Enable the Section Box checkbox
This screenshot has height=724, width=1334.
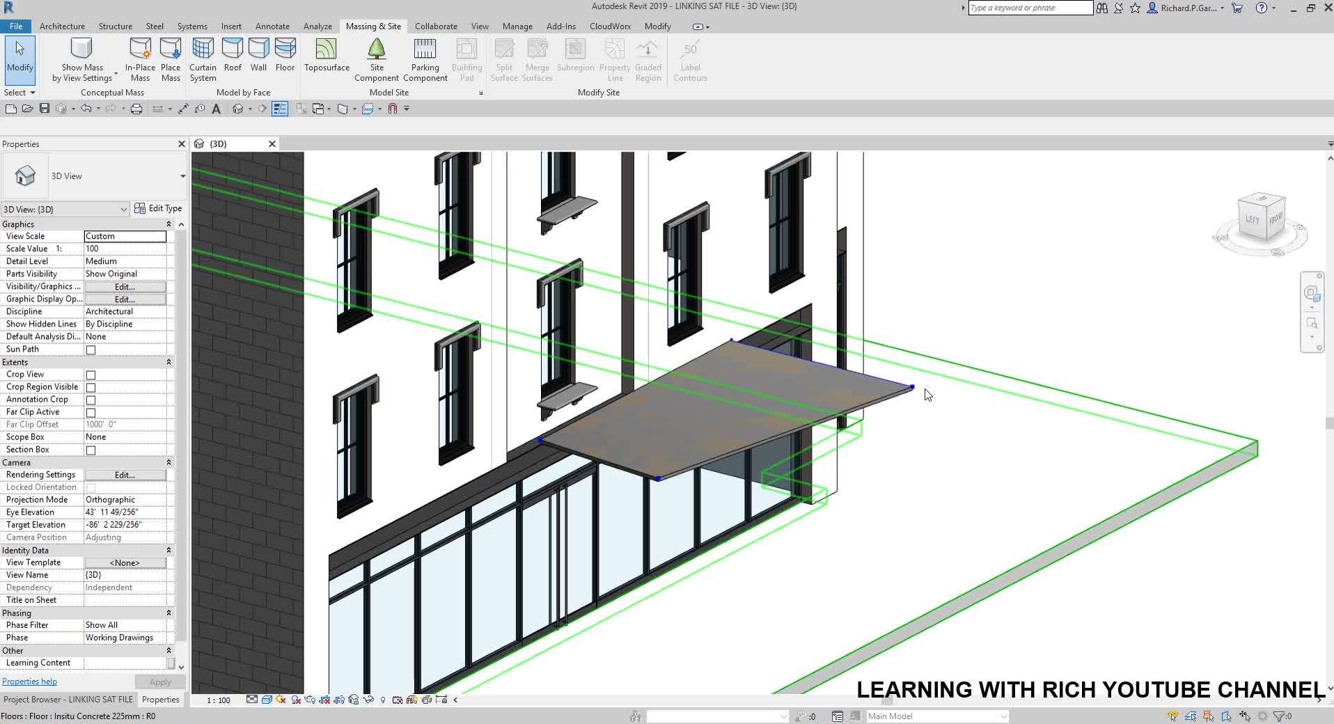tap(91, 450)
